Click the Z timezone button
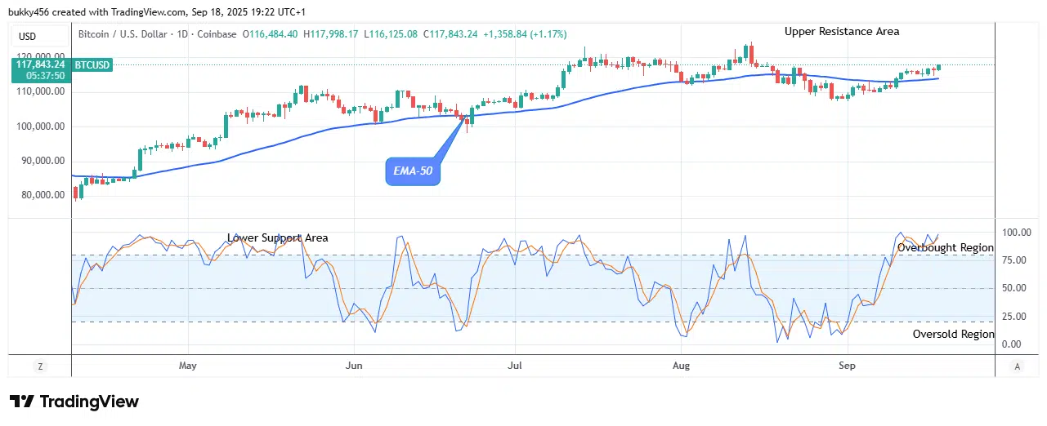Viewport: 1047px width, 426px height. [39, 366]
